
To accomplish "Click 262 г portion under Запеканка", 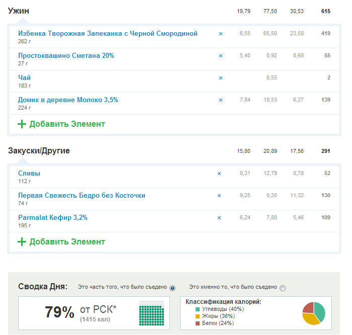I will 25,41.
